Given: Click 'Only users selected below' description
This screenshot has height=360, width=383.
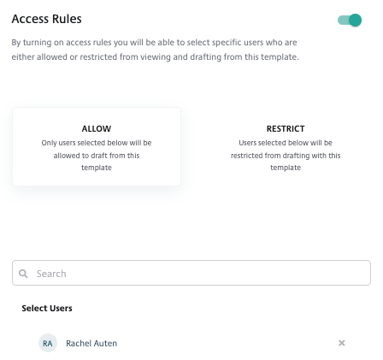Looking at the screenshot, I should click(x=97, y=155).
